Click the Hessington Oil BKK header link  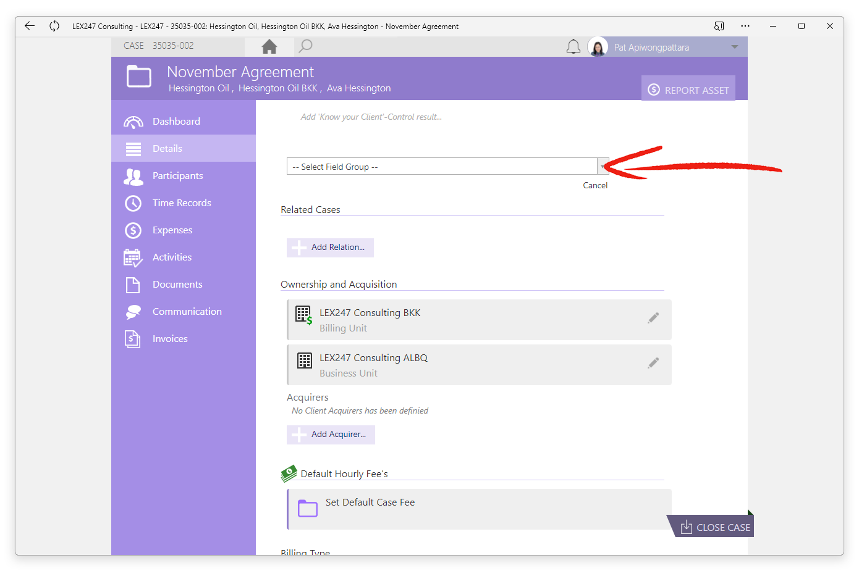click(x=277, y=88)
